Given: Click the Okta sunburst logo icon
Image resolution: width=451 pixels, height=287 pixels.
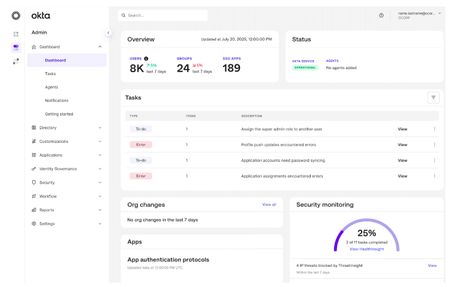Looking at the screenshot, I should (16, 15).
